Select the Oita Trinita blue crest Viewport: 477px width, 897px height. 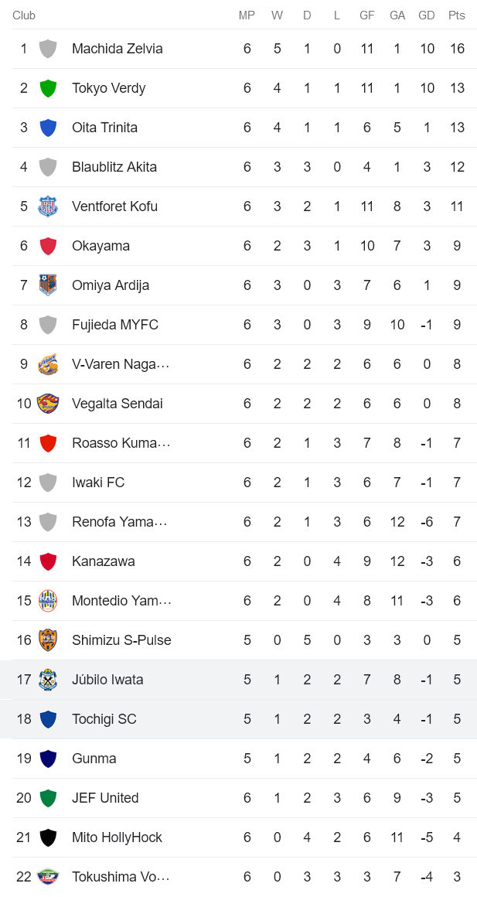click(48, 127)
